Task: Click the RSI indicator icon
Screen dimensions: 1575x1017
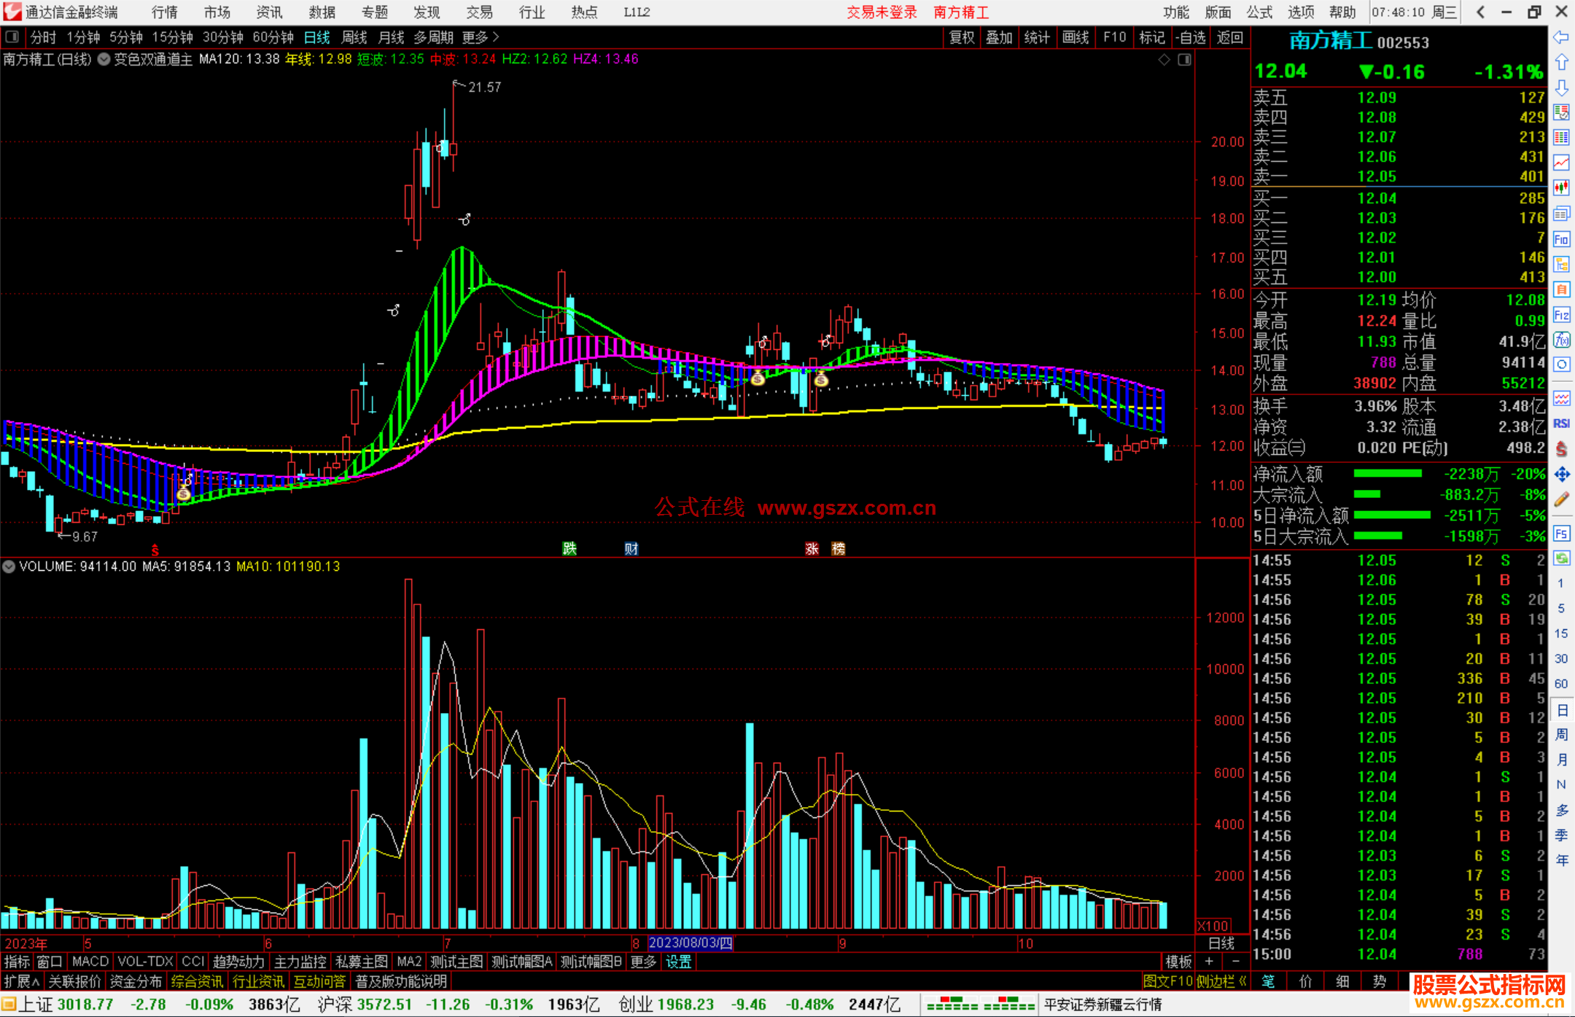Action: (x=1561, y=424)
